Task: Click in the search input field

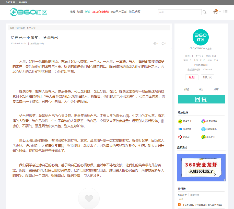Action: tap(180, 12)
